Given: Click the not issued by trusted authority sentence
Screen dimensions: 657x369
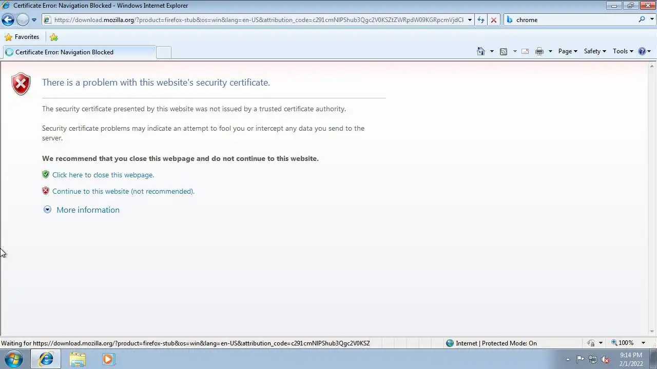Looking at the screenshot, I should coord(194,109).
